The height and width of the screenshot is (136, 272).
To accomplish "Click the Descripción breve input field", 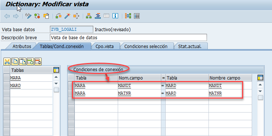I will (128, 37).
